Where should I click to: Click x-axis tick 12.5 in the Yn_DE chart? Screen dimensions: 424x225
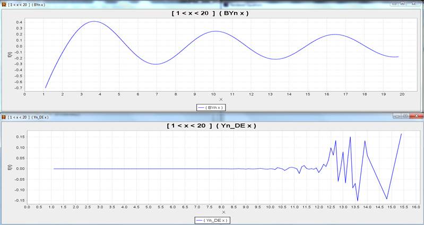[x=331, y=207]
